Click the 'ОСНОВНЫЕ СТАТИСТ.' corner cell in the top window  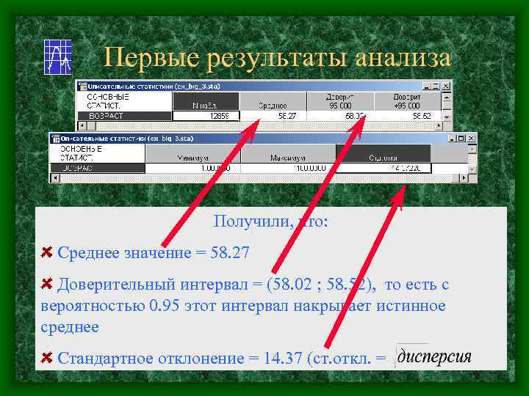[125, 101]
